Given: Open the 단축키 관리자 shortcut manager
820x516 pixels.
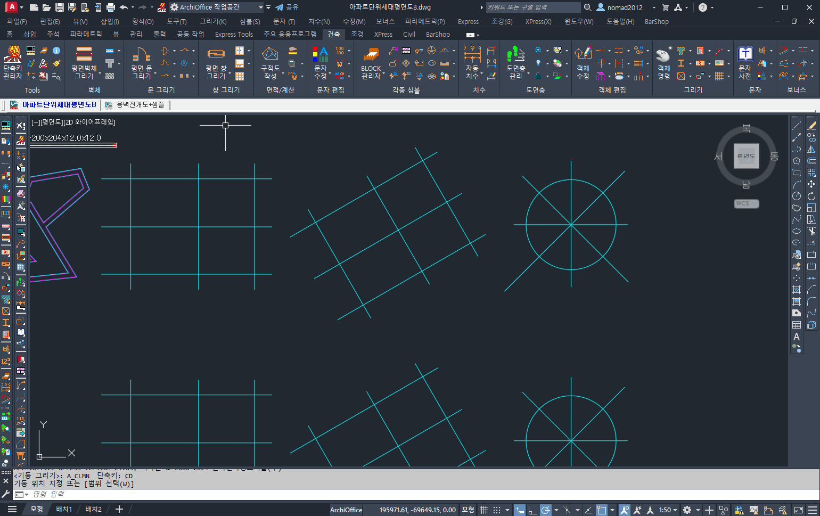Looking at the screenshot, I should click(12, 63).
